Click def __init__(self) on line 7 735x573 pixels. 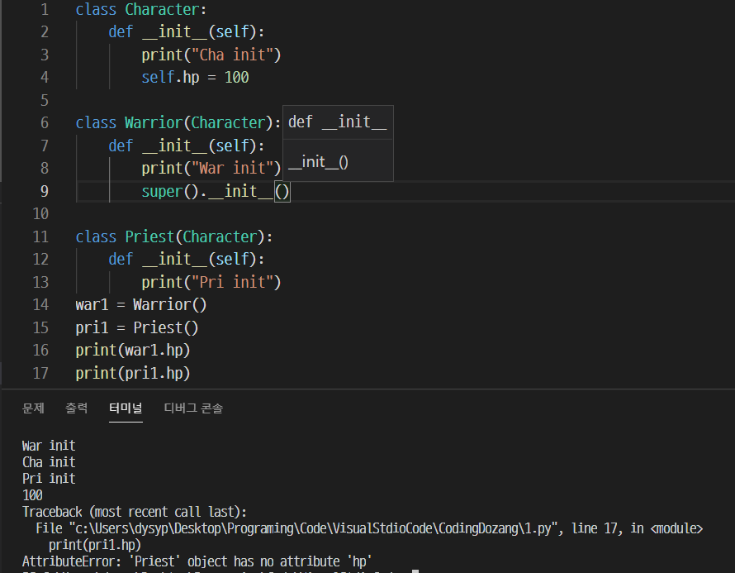[x=187, y=146]
